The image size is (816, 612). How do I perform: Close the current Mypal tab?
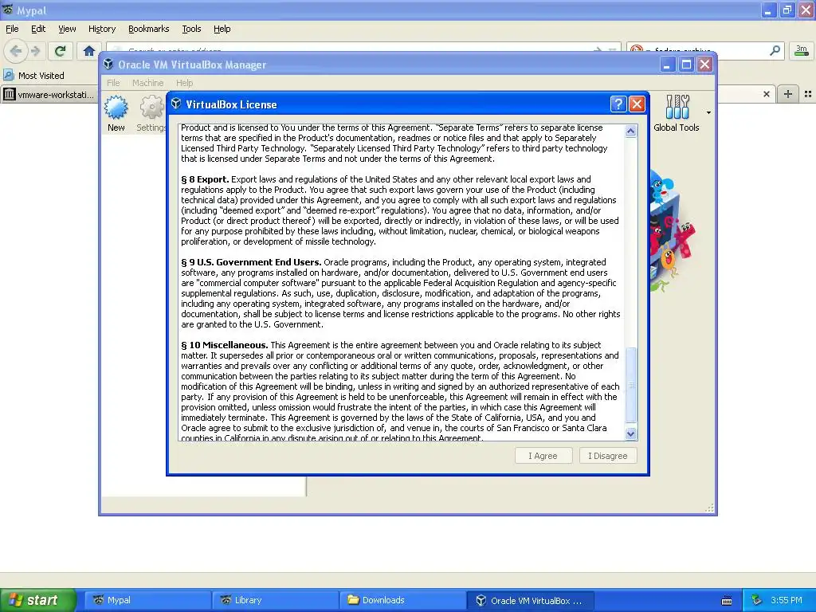coord(767,94)
